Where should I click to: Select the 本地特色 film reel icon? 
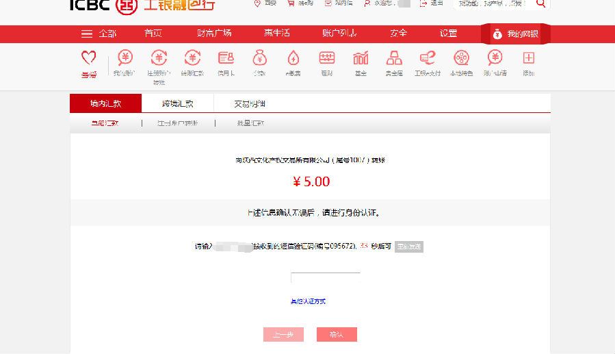pyautogui.click(x=461, y=58)
